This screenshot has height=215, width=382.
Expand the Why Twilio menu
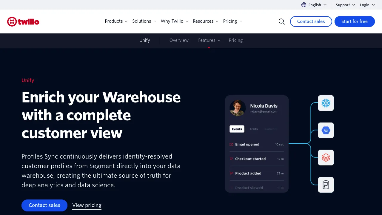pyautogui.click(x=174, y=21)
